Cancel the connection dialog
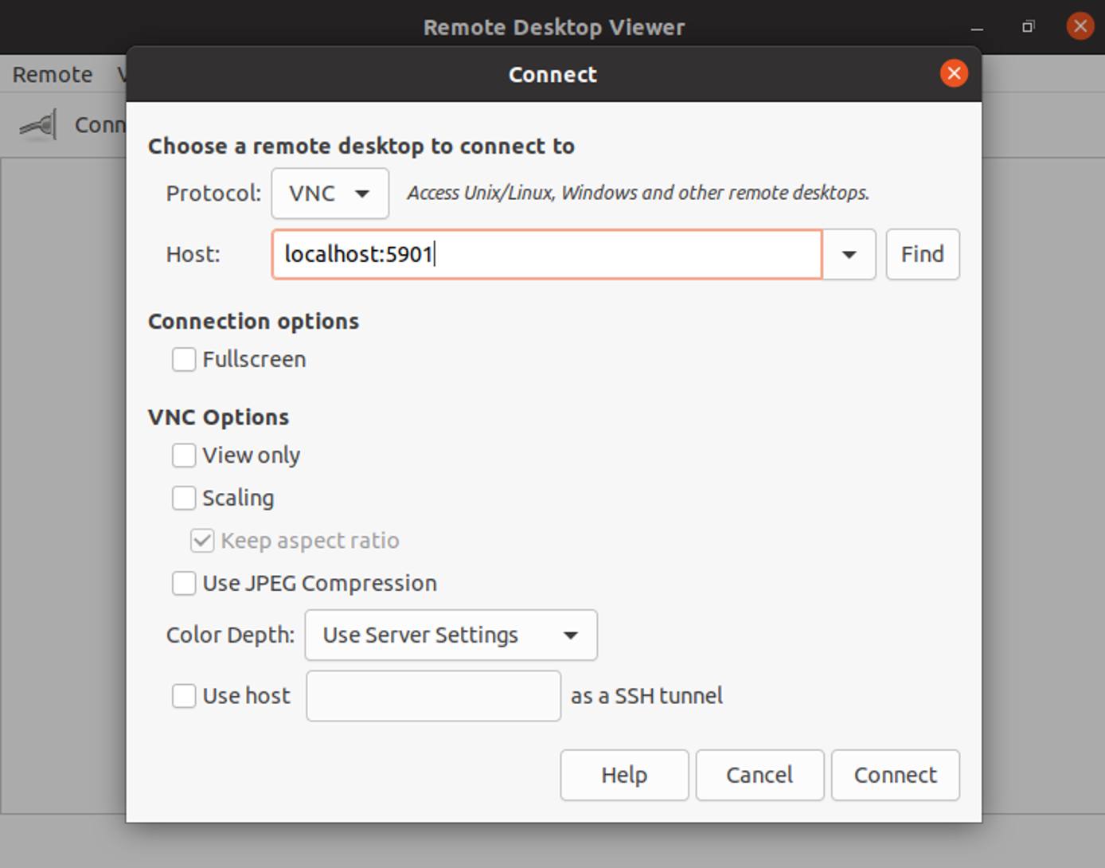 [x=759, y=775]
